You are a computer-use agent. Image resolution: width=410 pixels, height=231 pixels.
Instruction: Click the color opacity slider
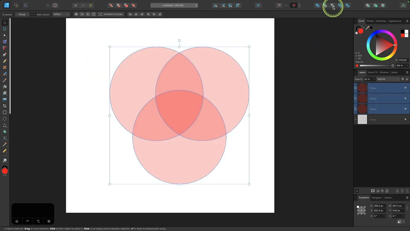click(x=376, y=66)
